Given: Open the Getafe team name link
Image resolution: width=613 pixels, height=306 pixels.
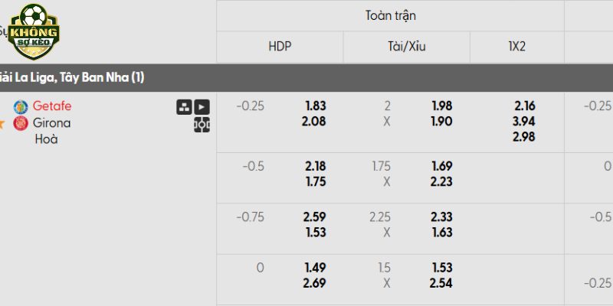Looking at the screenshot, I should pos(52,106).
